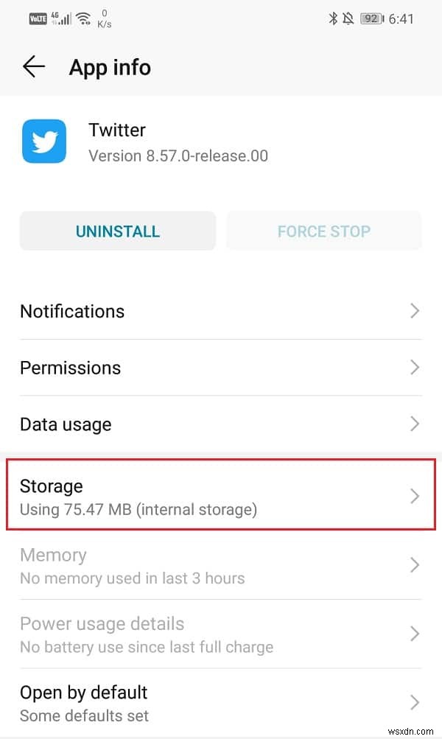
Task: Open Storage using its chevron arrow
Action: pyautogui.click(x=415, y=497)
